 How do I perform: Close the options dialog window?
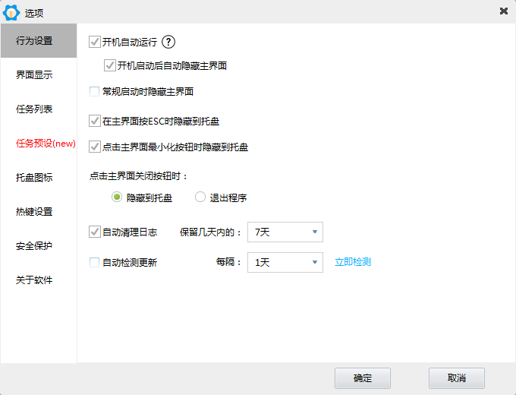(x=504, y=11)
